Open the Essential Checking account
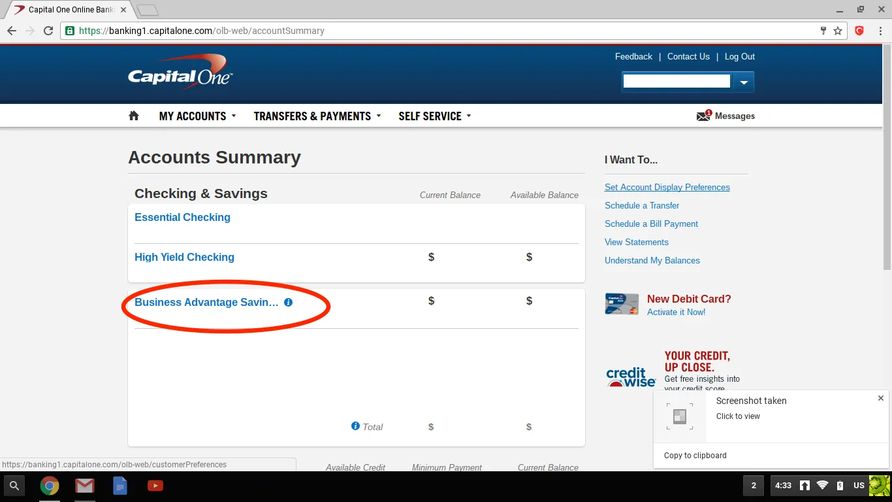The height and width of the screenshot is (502, 892). pyautogui.click(x=182, y=218)
